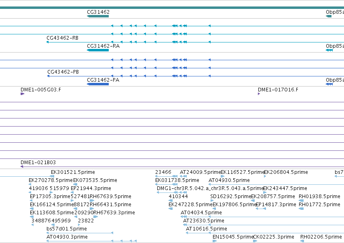Select the 88172 feature label

pos(82,205)
